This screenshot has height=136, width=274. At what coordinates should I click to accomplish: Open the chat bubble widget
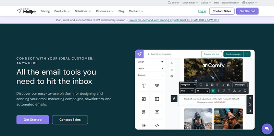tap(267, 129)
